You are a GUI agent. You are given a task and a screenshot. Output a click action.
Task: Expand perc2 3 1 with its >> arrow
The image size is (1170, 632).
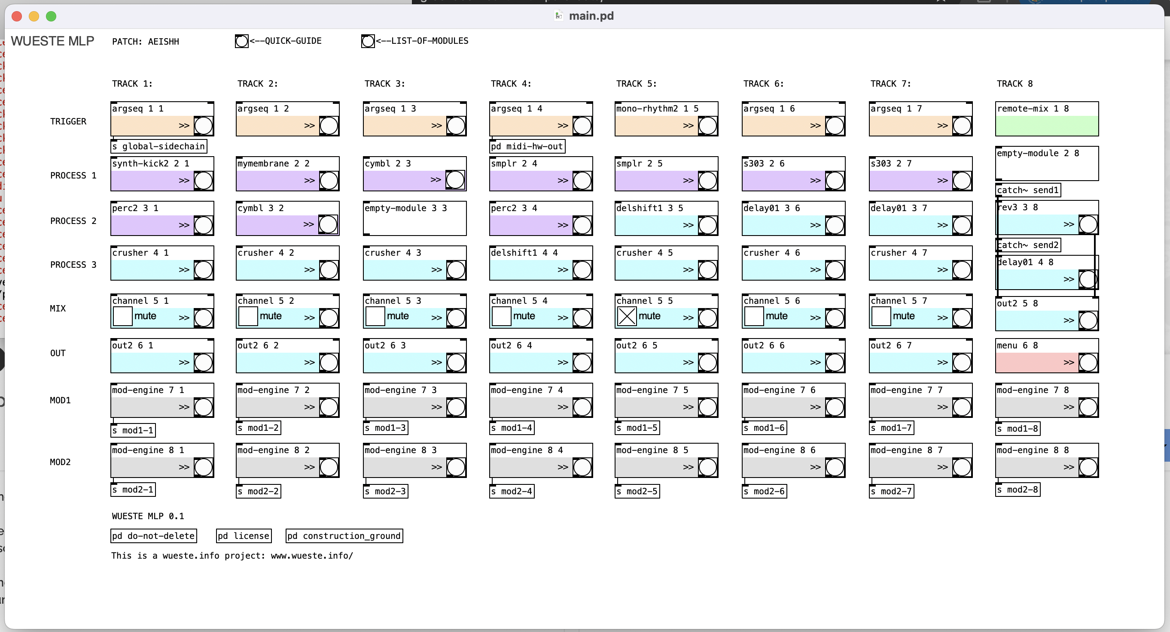(x=184, y=225)
